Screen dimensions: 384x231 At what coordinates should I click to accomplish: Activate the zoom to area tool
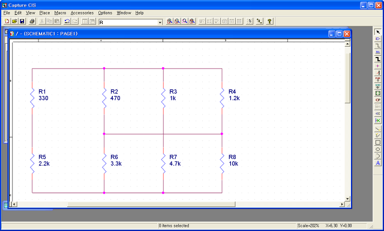185,22
